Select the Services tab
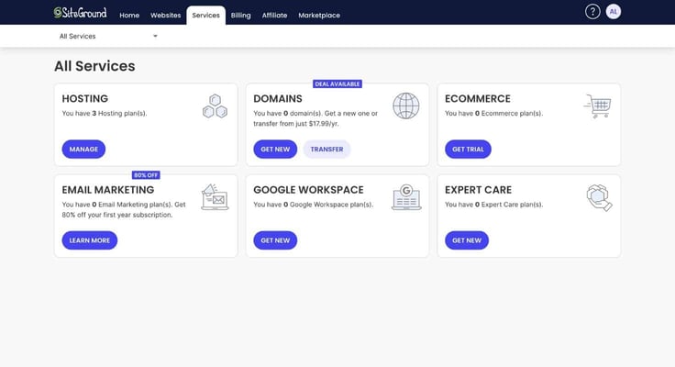The height and width of the screenshot is (367, 675). click(x=205, y=15)
